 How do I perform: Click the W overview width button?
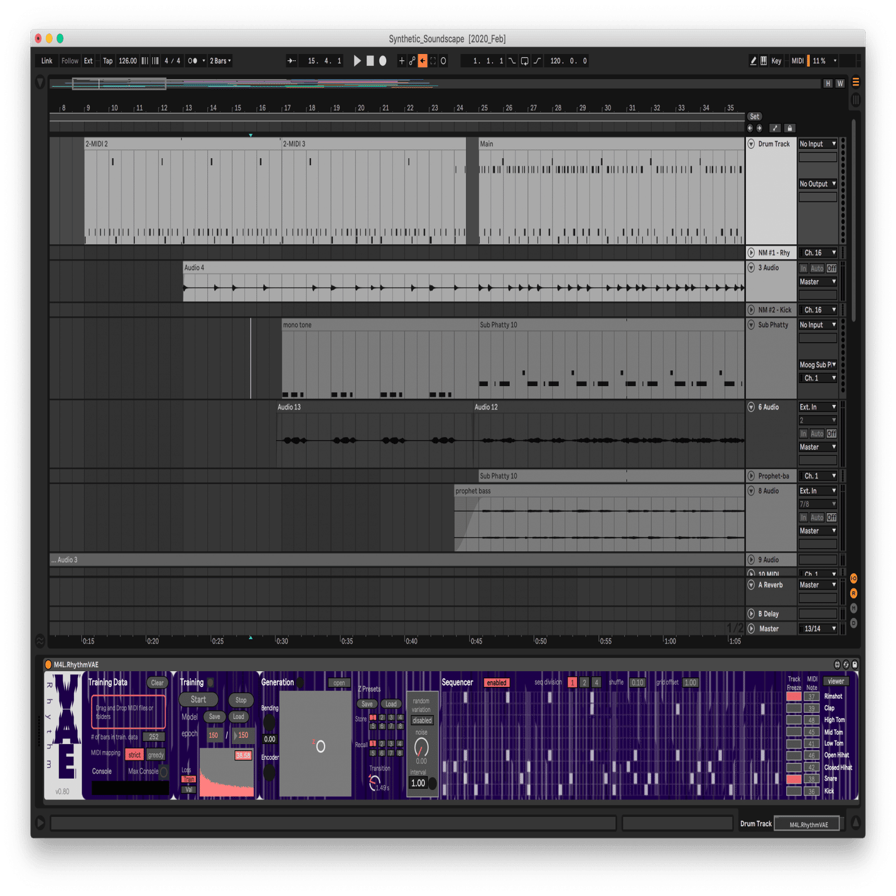pos(840,84)
